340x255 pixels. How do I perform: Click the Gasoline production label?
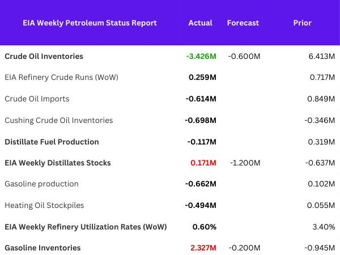(x=41, y=184)
